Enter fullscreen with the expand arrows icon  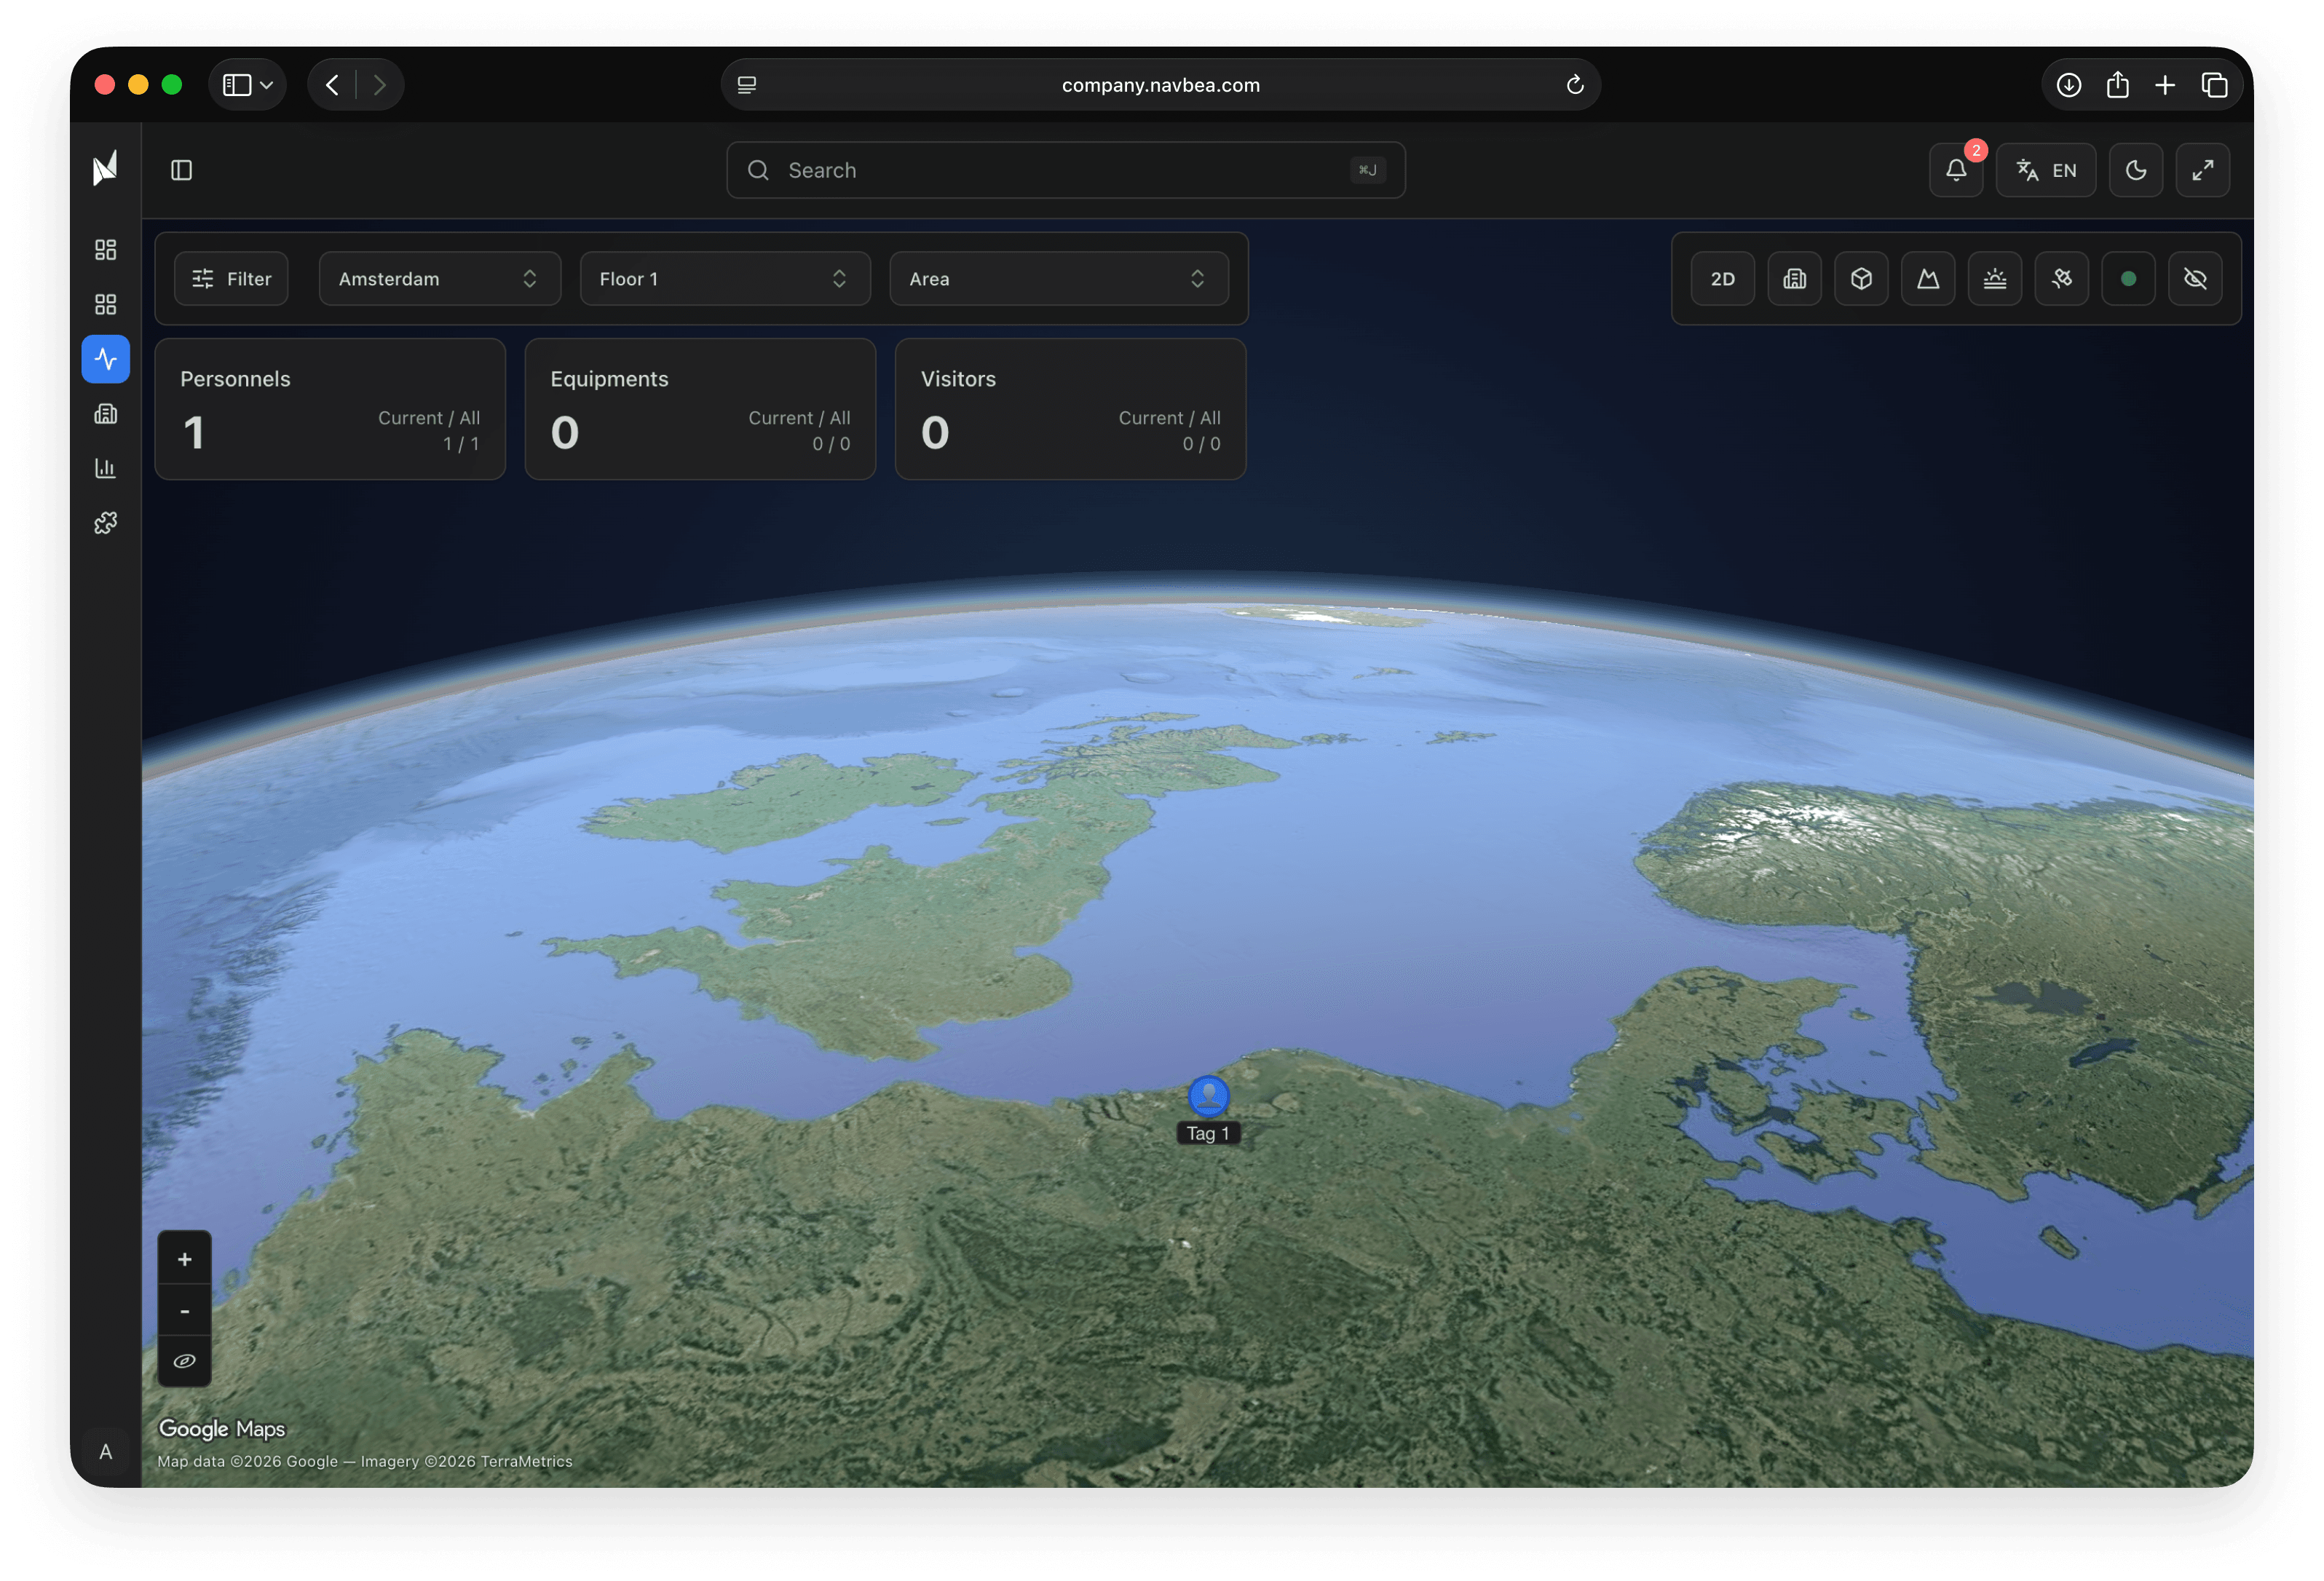[2202, 170]
